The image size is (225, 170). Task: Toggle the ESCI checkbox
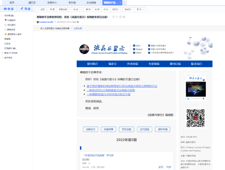134,45
